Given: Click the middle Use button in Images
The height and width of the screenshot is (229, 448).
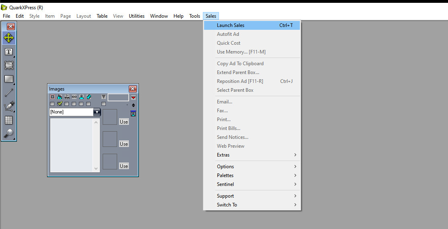Looking at the screenshot, I should point(124,144).
